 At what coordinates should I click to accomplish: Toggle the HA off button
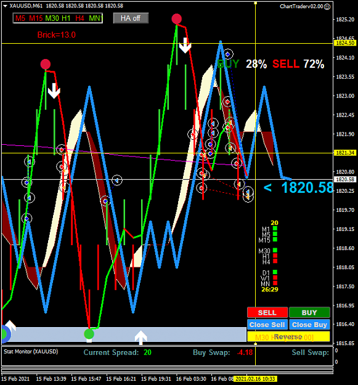coord(131,18)
